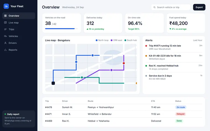The width and height of the screenshot is (210, 131).
Task: Go to Trips in the sidebar
Action: point(19,29)
